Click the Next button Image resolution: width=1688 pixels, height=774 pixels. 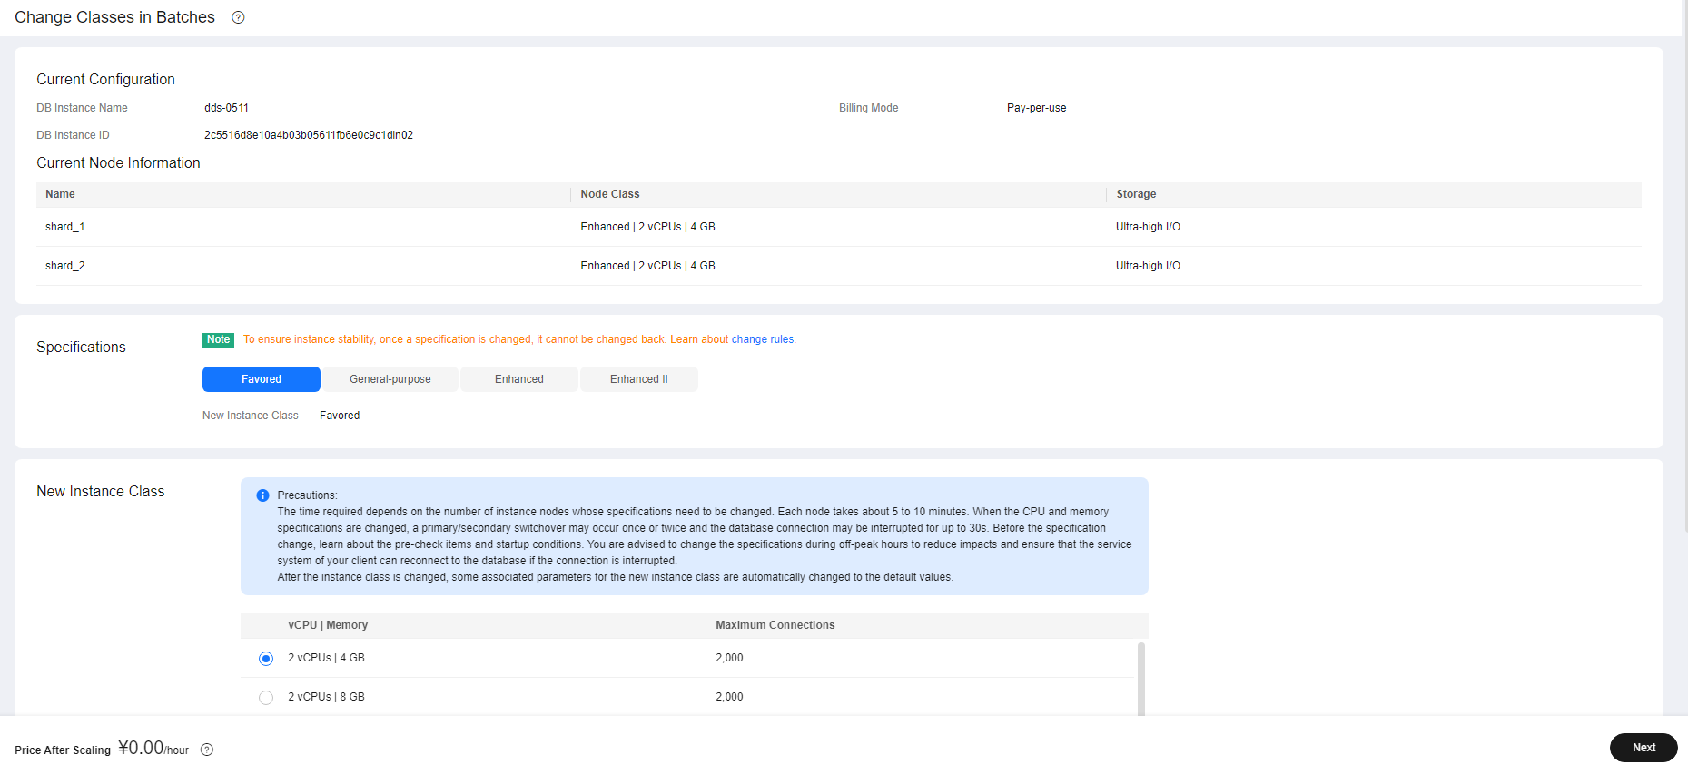point(1644,748)
